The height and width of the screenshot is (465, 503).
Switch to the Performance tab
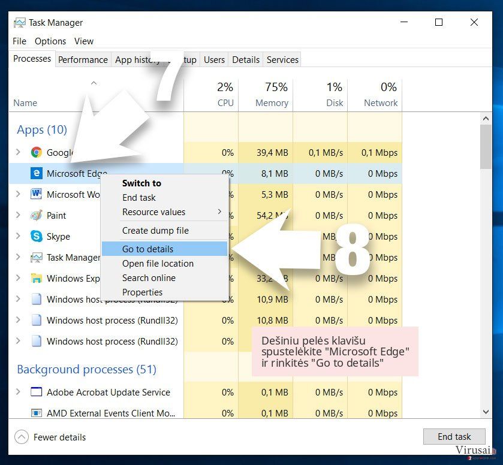coord(83,60)
